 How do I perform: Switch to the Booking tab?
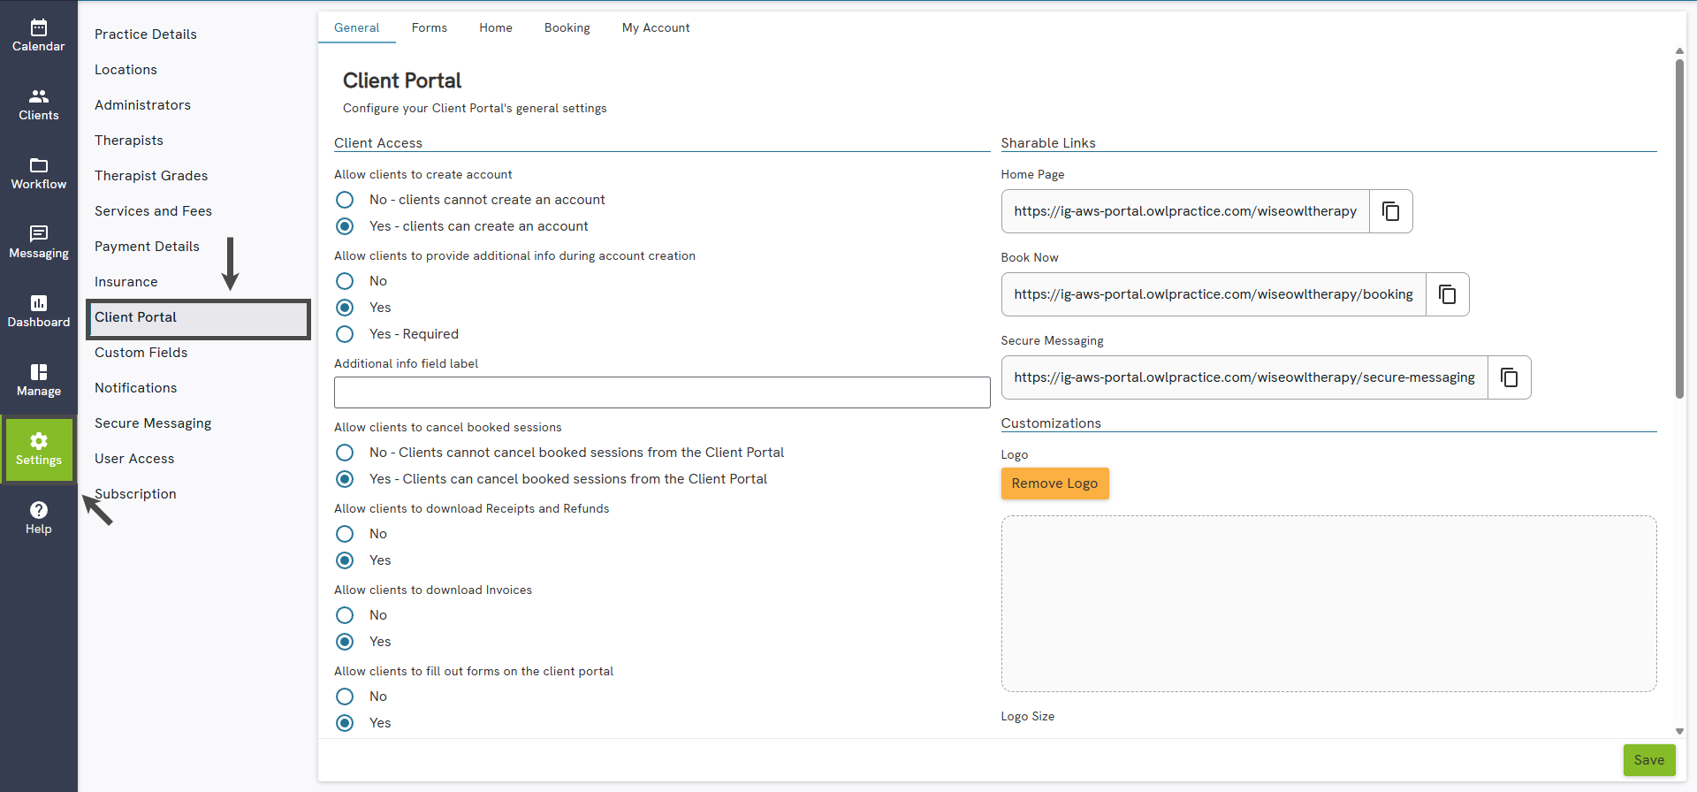(x=567, y=27)
